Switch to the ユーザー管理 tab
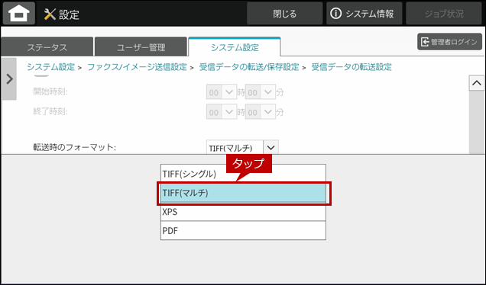The width and height of the screenshot is (486, 285). 141,47
